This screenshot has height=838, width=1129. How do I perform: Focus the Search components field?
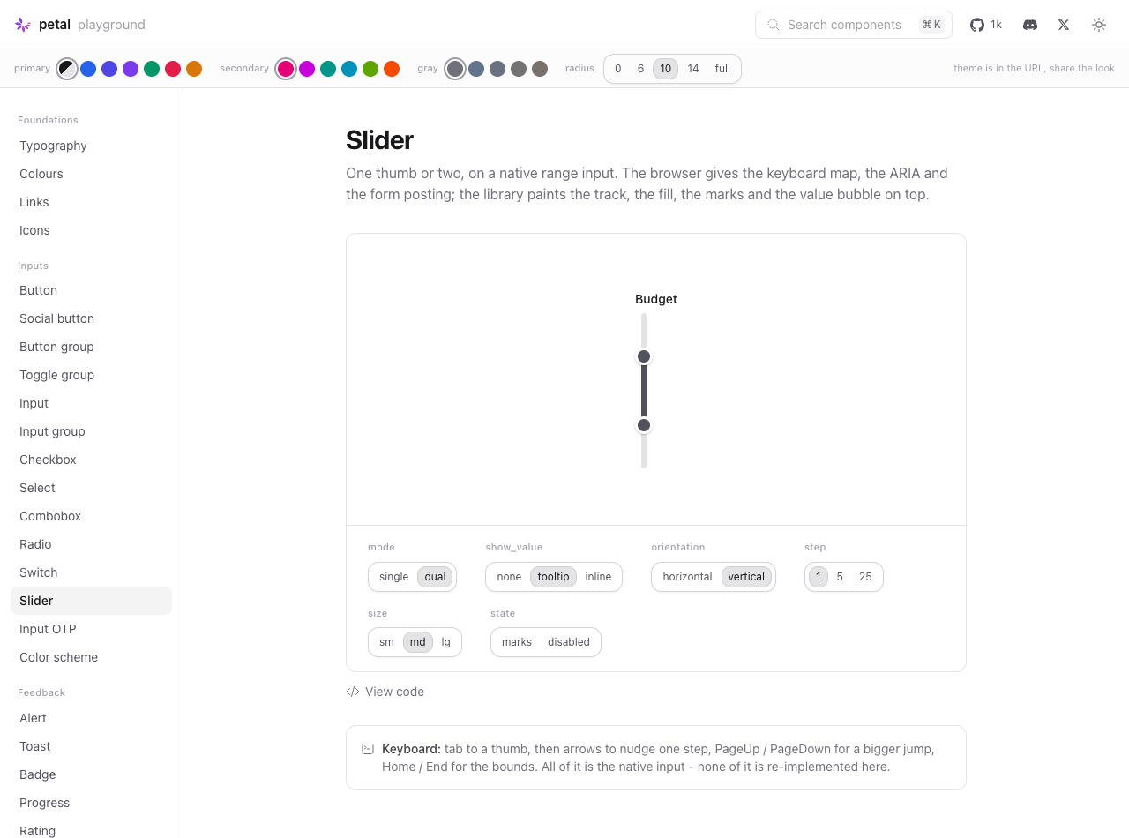(854, 25)
